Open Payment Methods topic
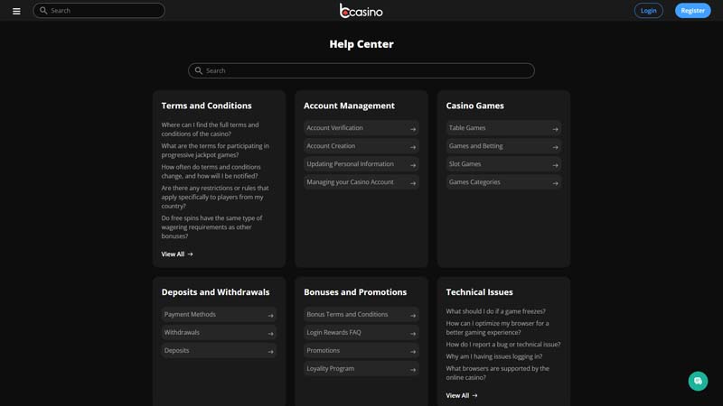This screenshot has width=723, height=406. tap(219, 314)
